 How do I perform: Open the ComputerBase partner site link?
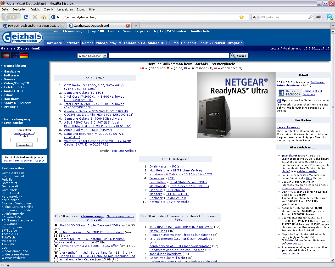tap(13, 173)
